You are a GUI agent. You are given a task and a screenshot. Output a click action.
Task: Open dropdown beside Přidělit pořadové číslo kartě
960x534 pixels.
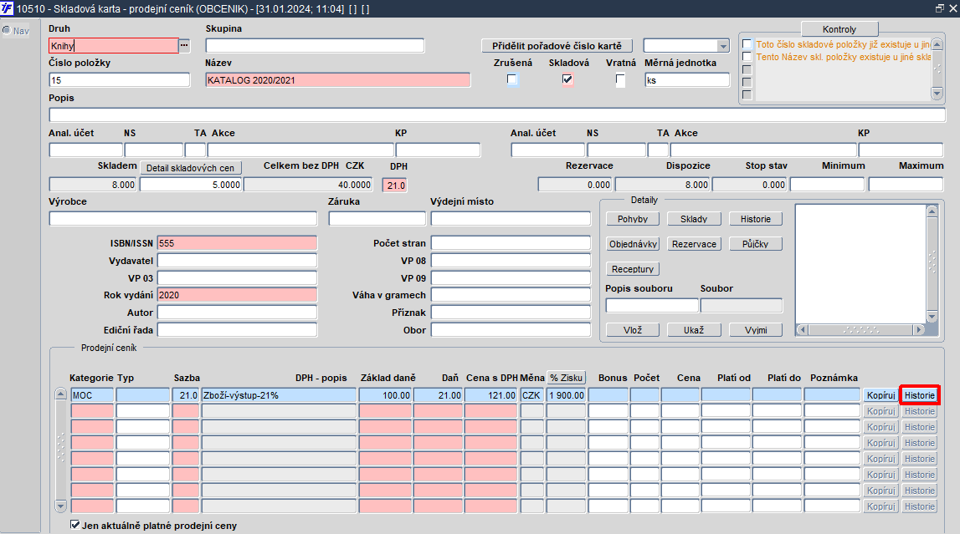click(x=722, y=46)
